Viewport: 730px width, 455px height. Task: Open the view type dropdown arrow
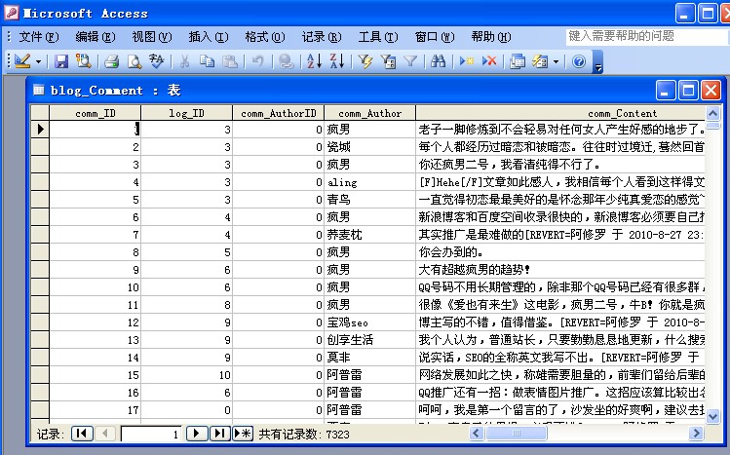pyautogui.click(x=39, y=61)
